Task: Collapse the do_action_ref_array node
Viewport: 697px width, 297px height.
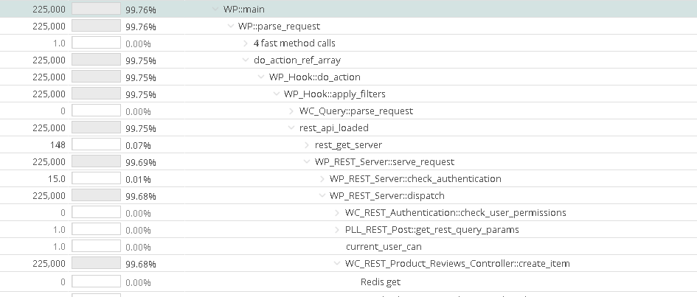Action: (x=246, y=60)
